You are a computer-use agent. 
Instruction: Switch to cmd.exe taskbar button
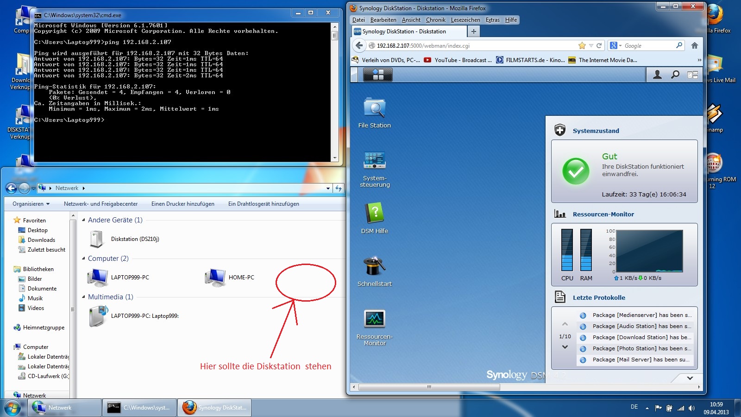[x=139, y=408]
